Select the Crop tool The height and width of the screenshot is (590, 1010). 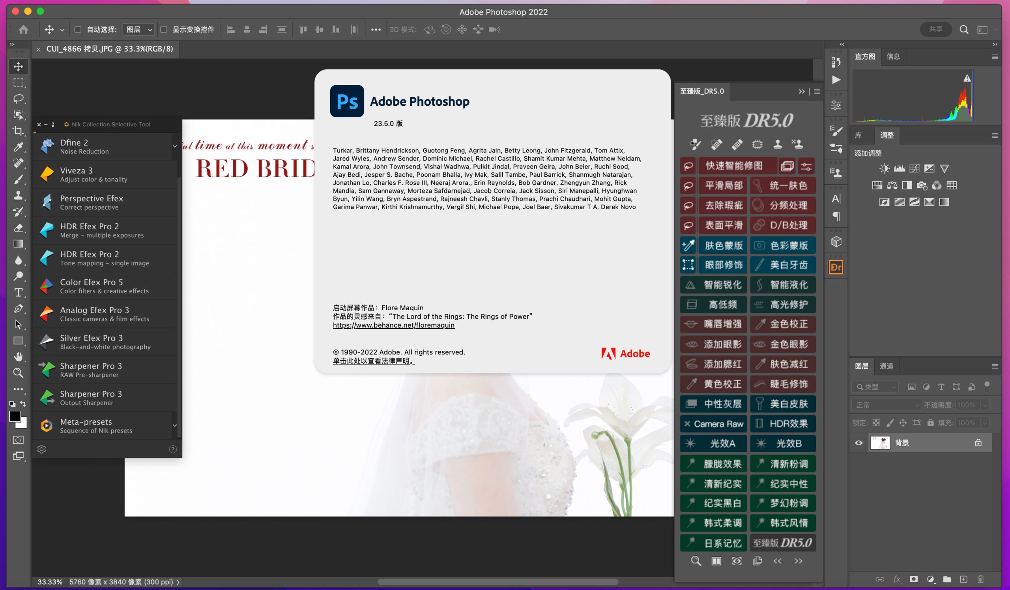18,131
